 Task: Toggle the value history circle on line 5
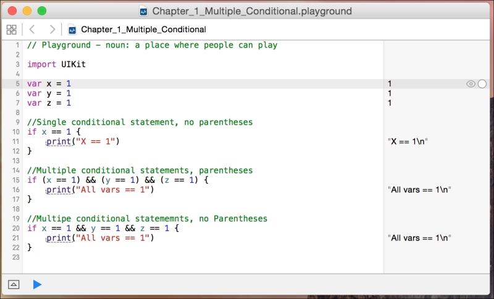(482, 84)
